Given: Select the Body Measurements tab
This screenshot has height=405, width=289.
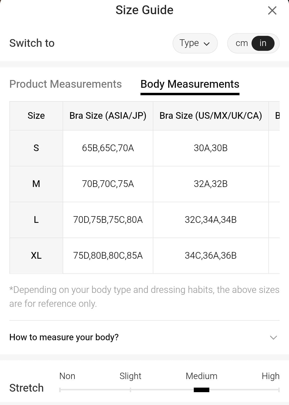Looking at the screenshot, I should tap(190, 84).
